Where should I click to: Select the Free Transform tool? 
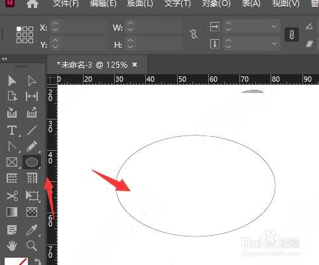click(32, 196)
